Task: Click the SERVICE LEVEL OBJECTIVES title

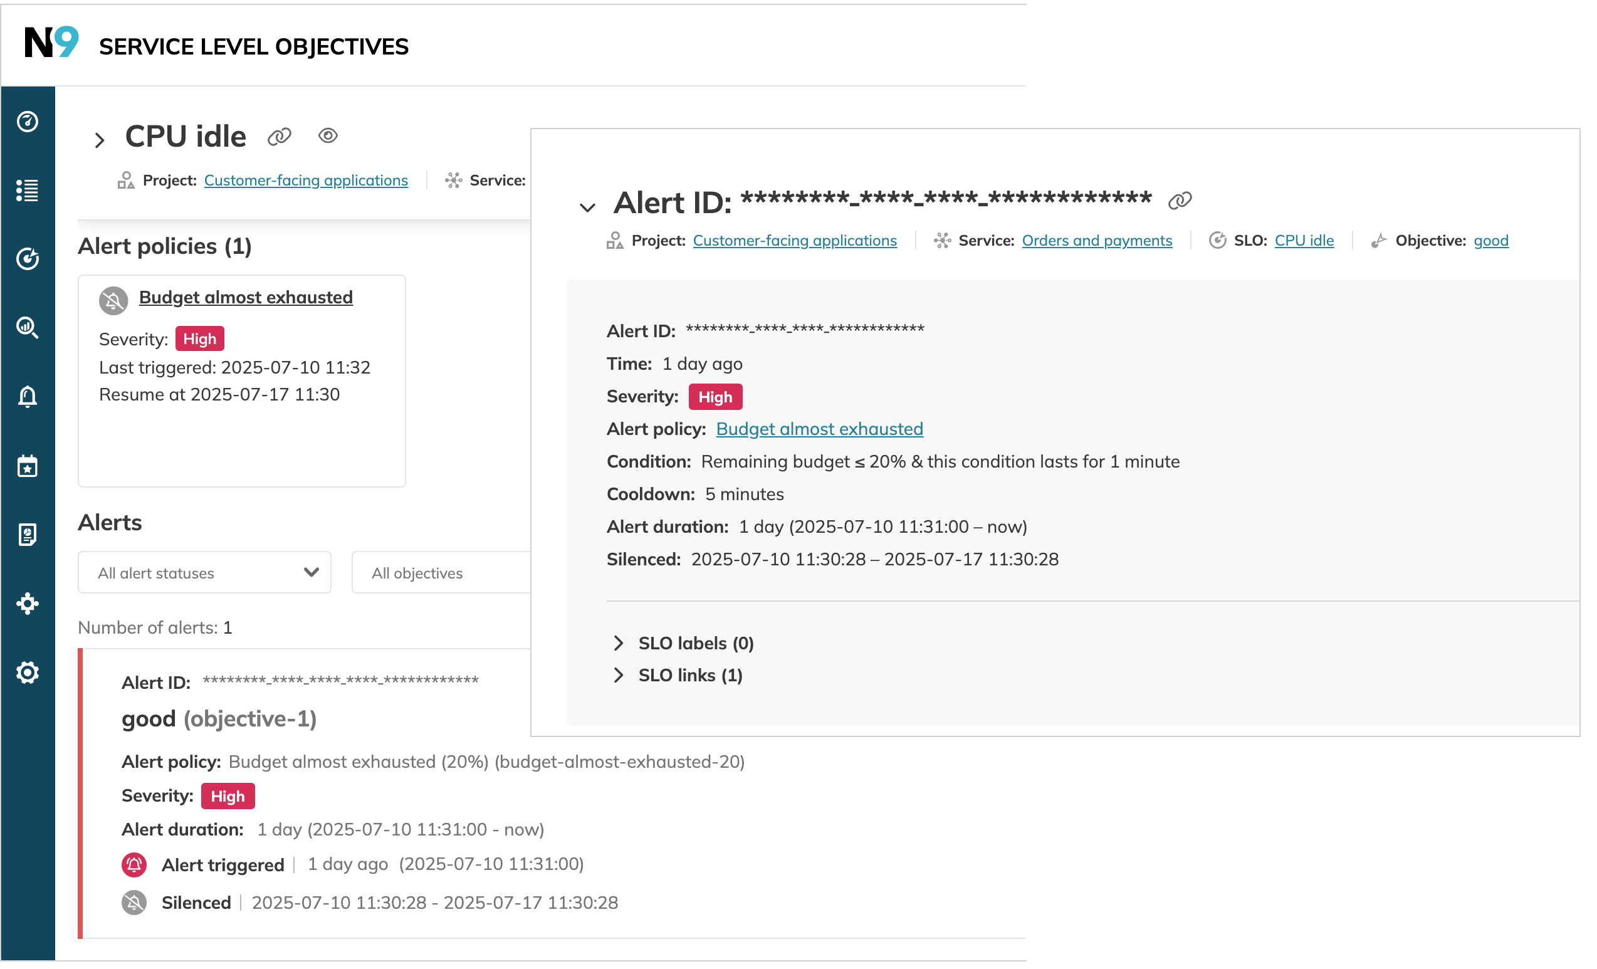Action: point(253,46)
